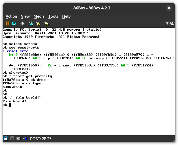
Task: Click 'Open Firmware Built 2024-10-28' line
Action: pos(46,33)
